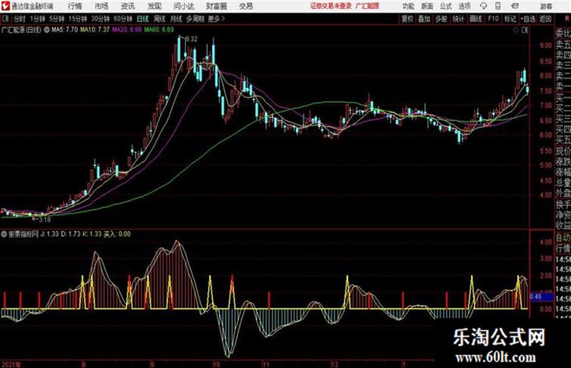Click the MA20 purple indicator label
Image resolution: width=571 pixels, height=368 pixels.
click(127, 30)
